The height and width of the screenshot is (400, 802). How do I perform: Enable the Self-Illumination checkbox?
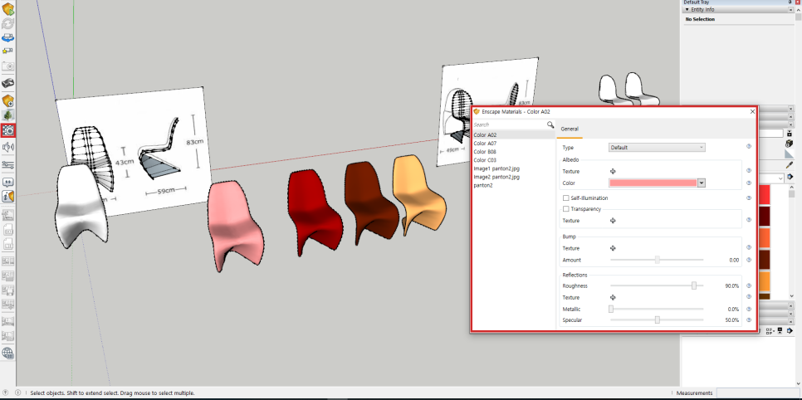(x=565, y=198)
